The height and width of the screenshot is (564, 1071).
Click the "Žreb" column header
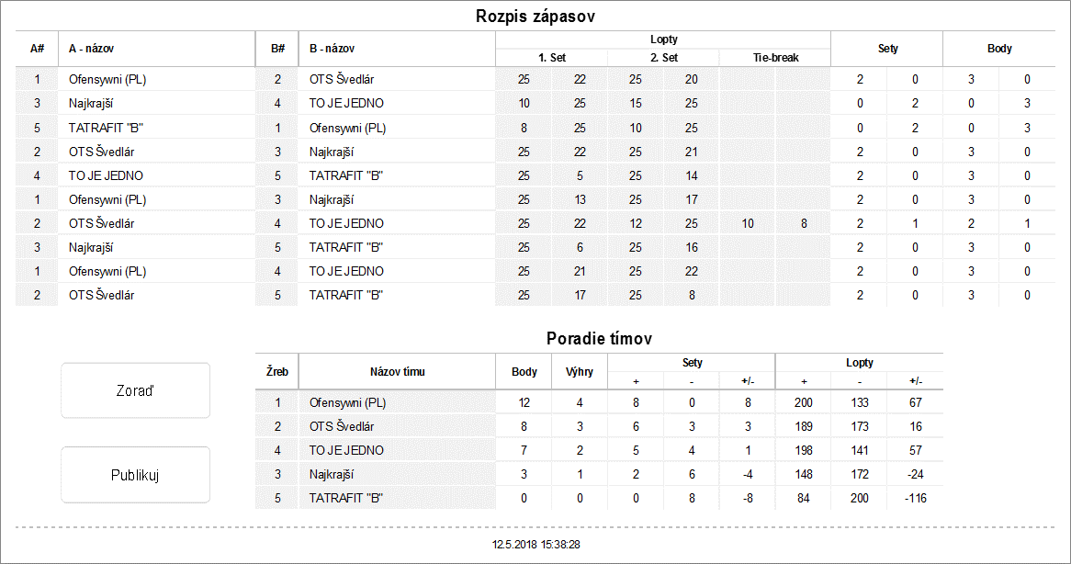pyautogui.click(x=277, y=372)
